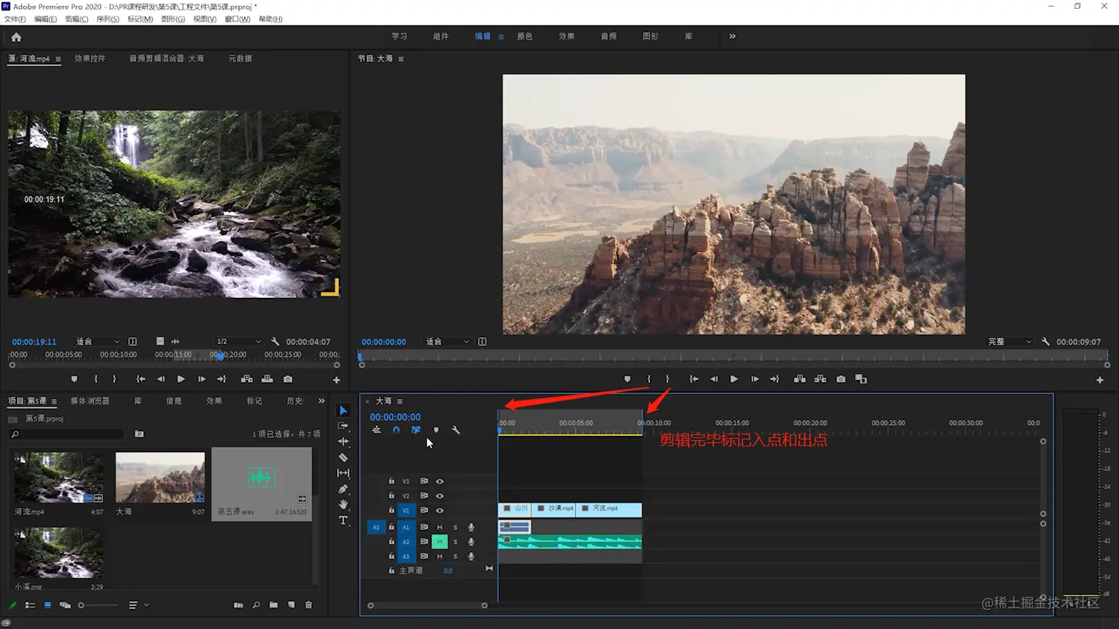The height and width of the screenshot is (629, 1119).
Task: Add marker in the program monitor
Action: coord(628,379)
